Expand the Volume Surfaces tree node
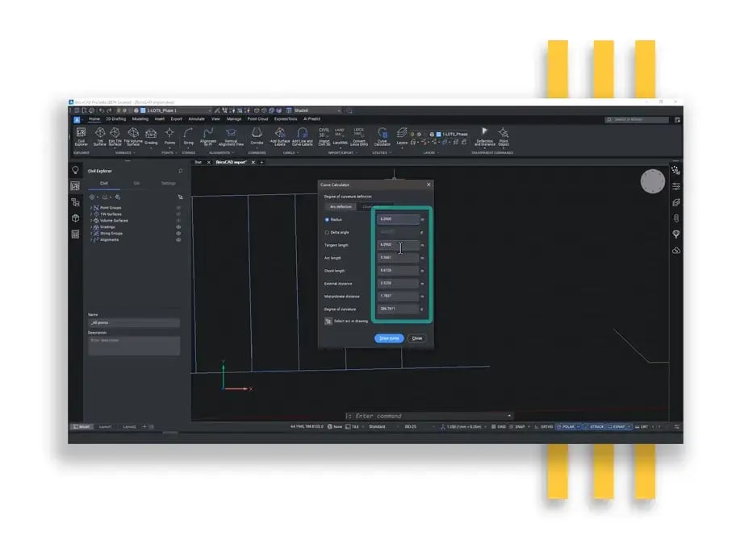Image resolution: width=740 pixels, height=556 pixels. click(91, 221)
